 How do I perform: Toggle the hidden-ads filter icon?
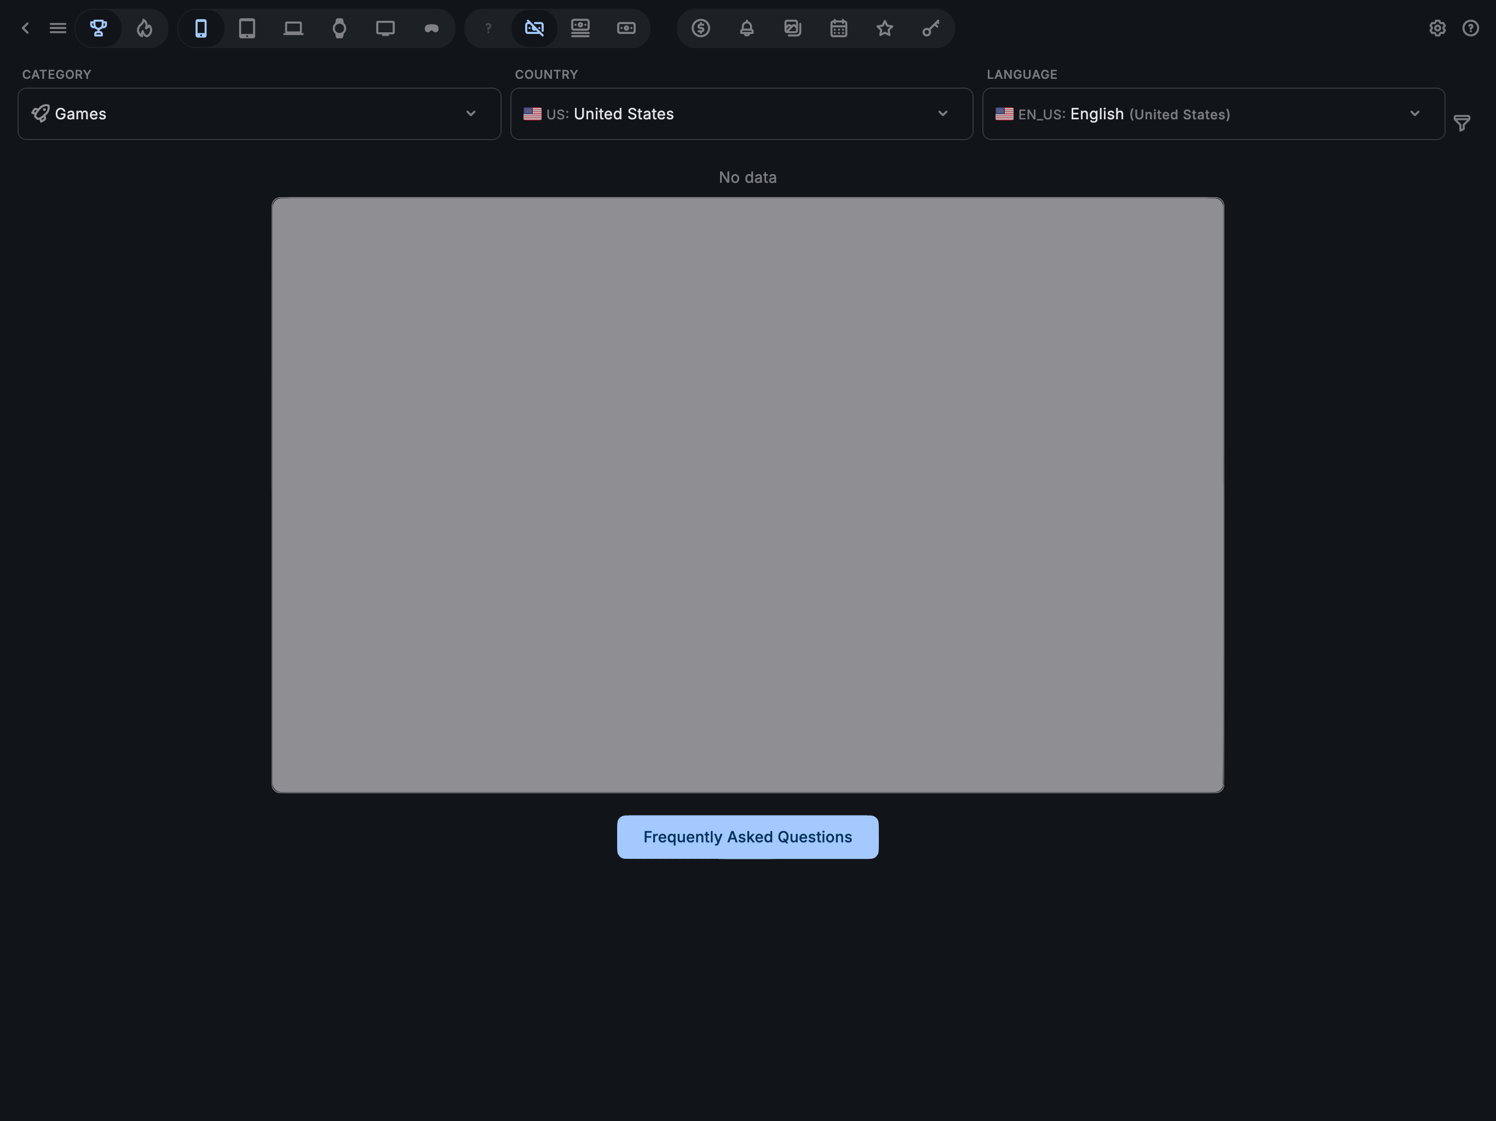point(534,28)
